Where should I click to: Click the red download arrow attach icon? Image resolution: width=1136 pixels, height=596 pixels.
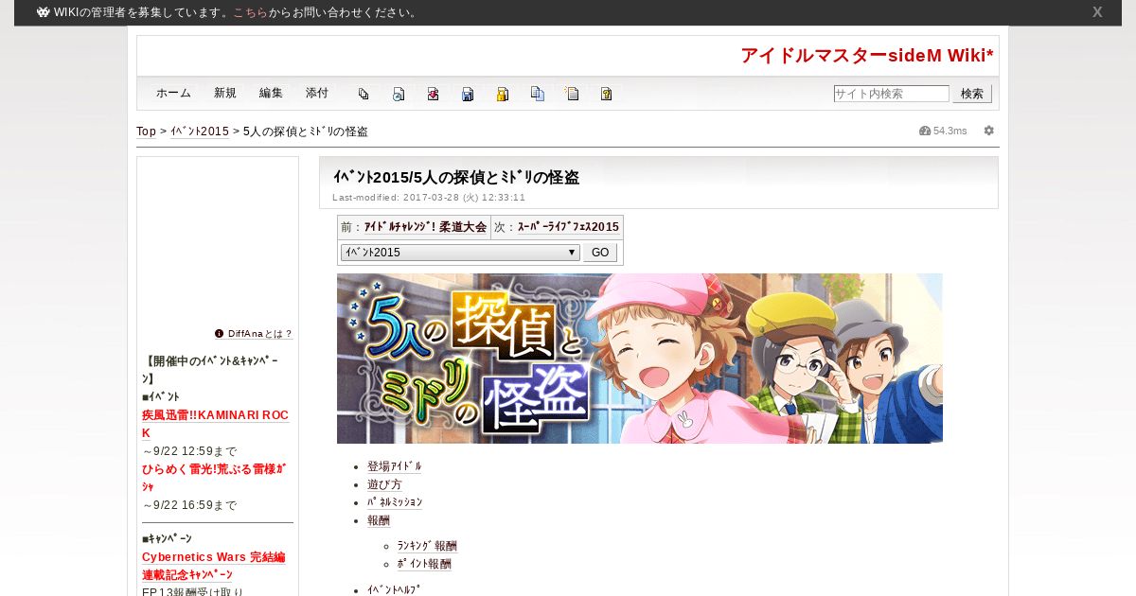coord(433,94)
